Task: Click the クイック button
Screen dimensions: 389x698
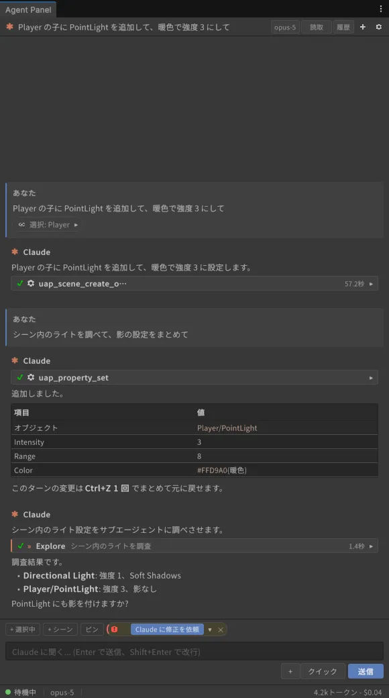Action: point(323,671)
